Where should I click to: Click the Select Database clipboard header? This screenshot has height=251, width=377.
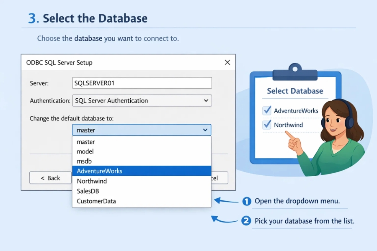point(294,91)
